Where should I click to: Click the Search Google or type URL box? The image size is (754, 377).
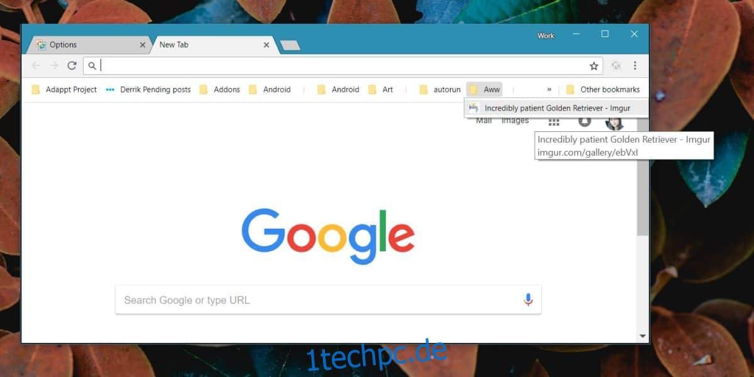click(328, 300)
